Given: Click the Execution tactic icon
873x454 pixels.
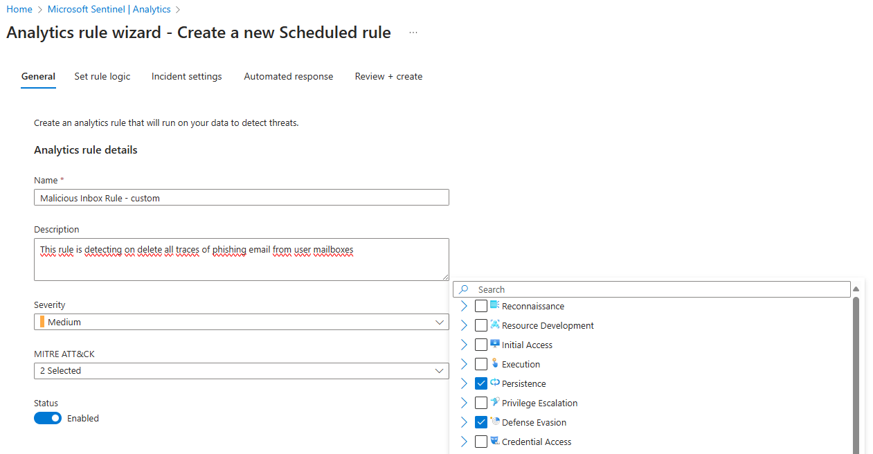Looking at the screenshot, I should [494, 363].
